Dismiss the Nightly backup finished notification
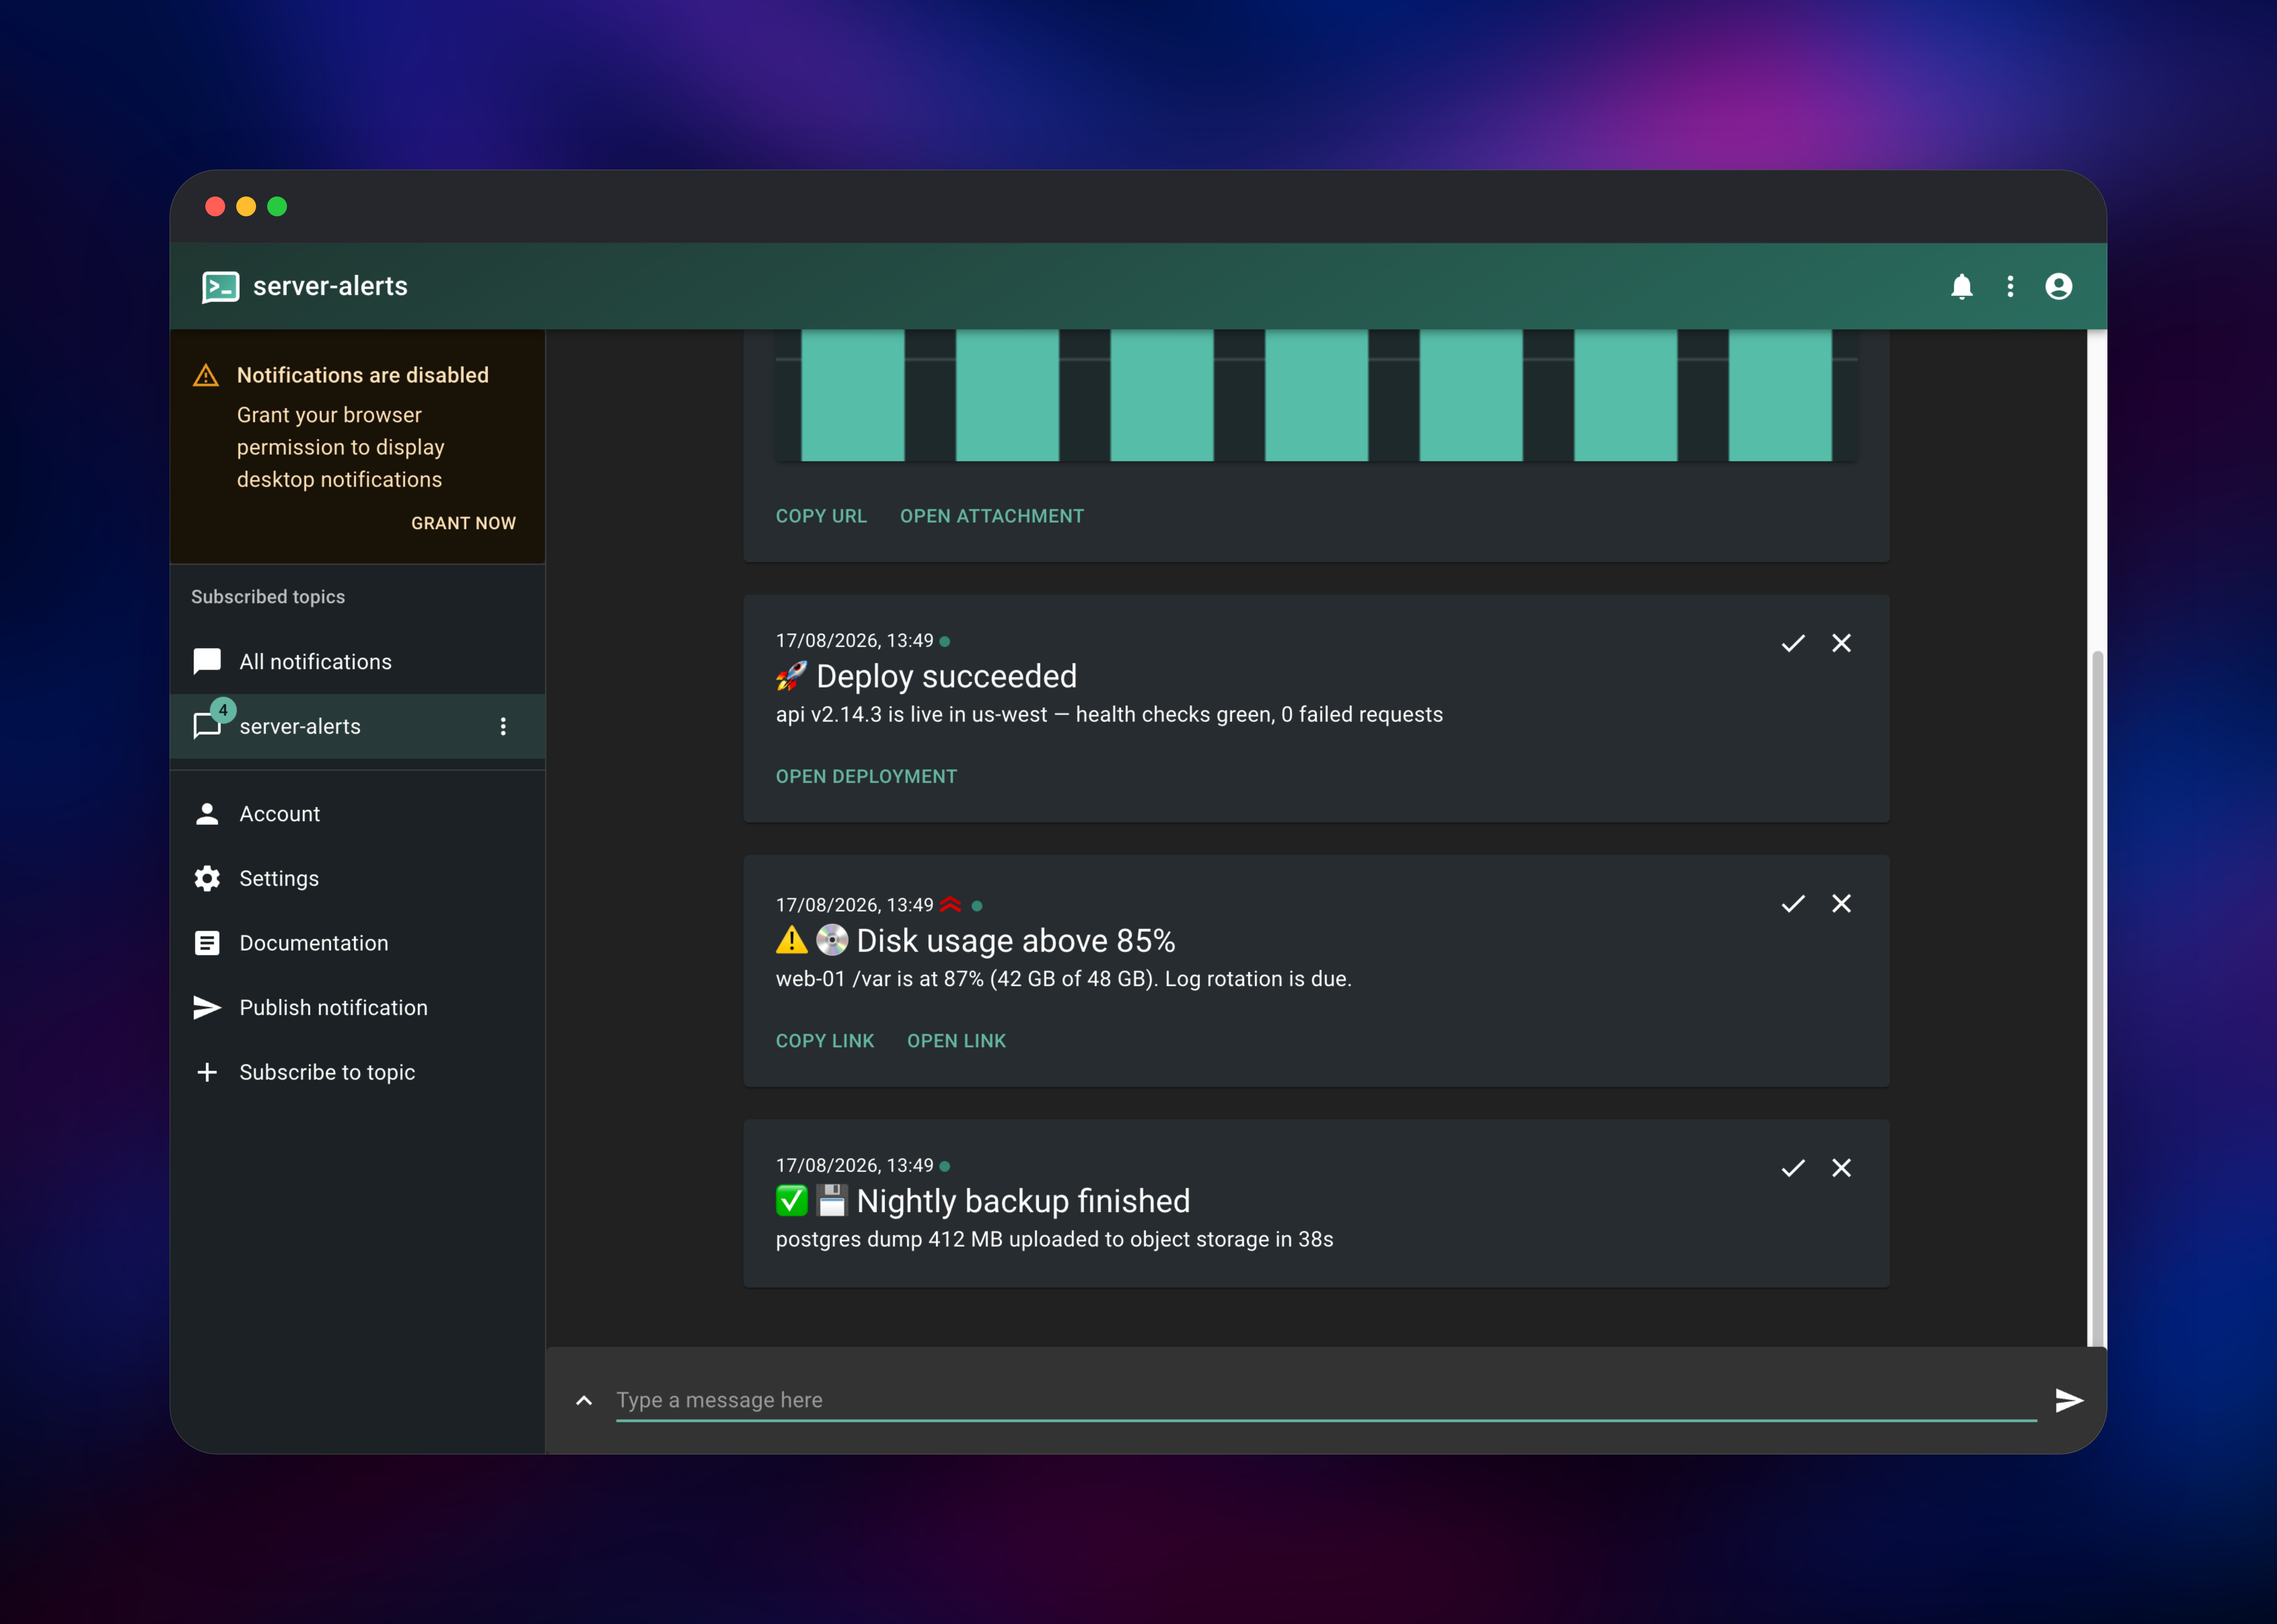2277x1624 pixels. point(1841,1168)
